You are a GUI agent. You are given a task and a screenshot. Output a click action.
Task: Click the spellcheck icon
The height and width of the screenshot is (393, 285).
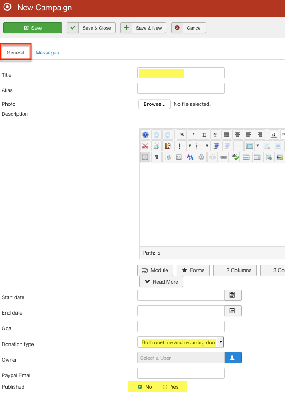coord(235,157)
